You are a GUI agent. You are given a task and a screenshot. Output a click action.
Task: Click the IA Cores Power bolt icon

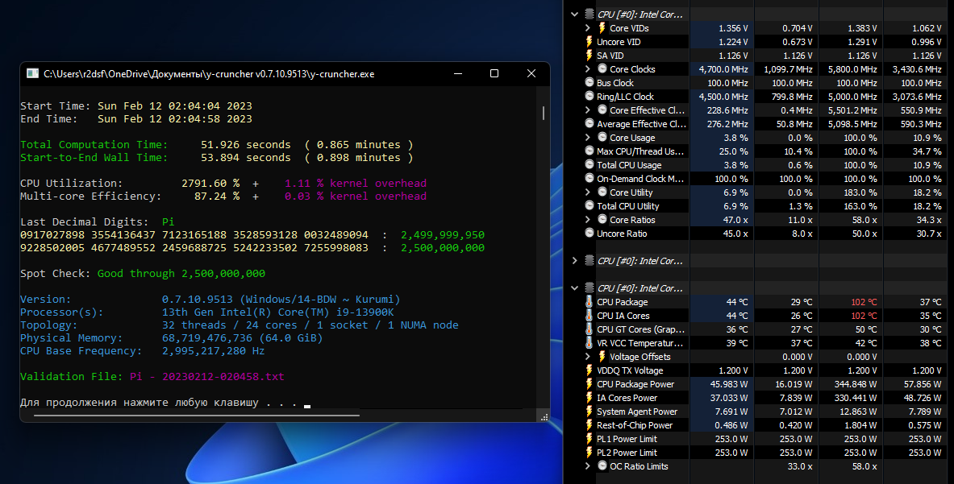click(589, 398)
